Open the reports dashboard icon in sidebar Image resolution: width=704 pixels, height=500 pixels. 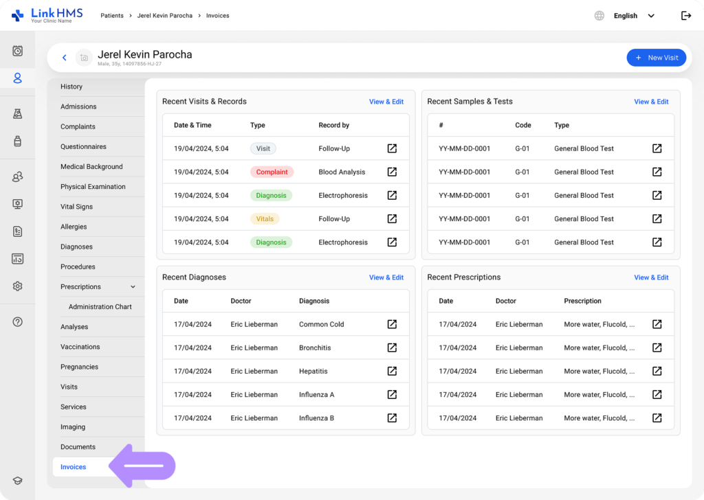(x=17, y=259)
